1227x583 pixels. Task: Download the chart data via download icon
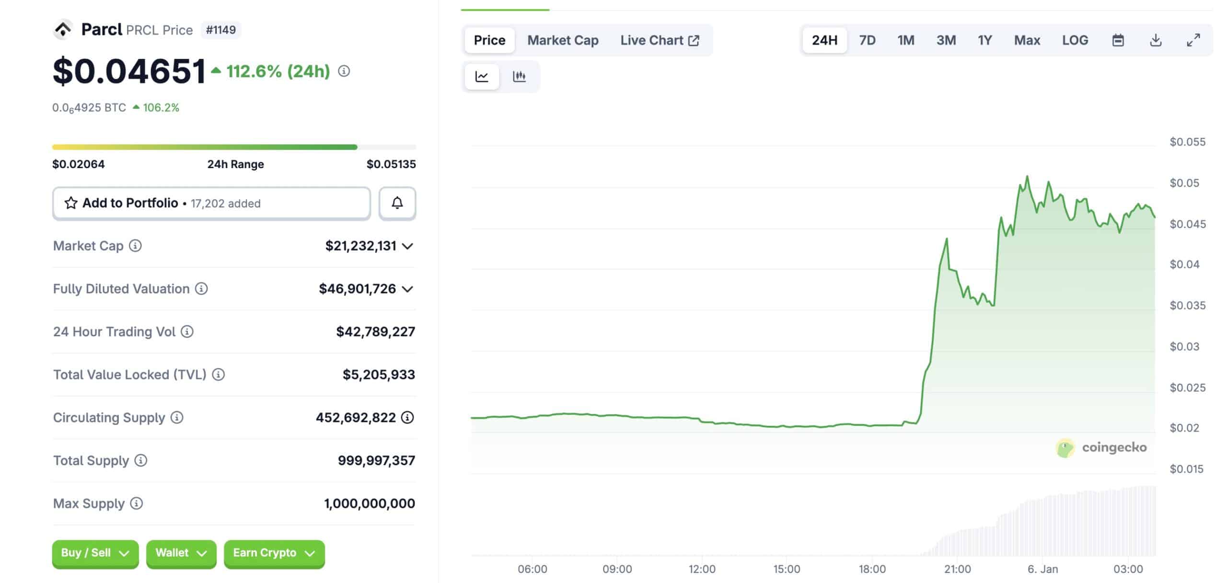click(1156, 40)
